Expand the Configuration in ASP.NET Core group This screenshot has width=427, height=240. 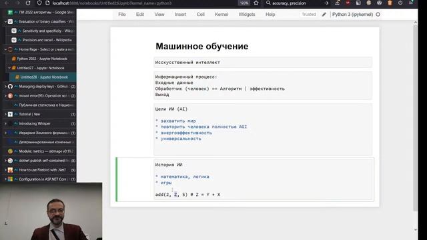(5, 179)
